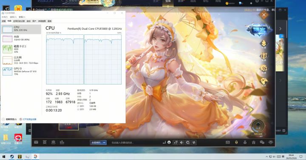
Task: Switch to the 用户 users tab
Action: [34, 21]
